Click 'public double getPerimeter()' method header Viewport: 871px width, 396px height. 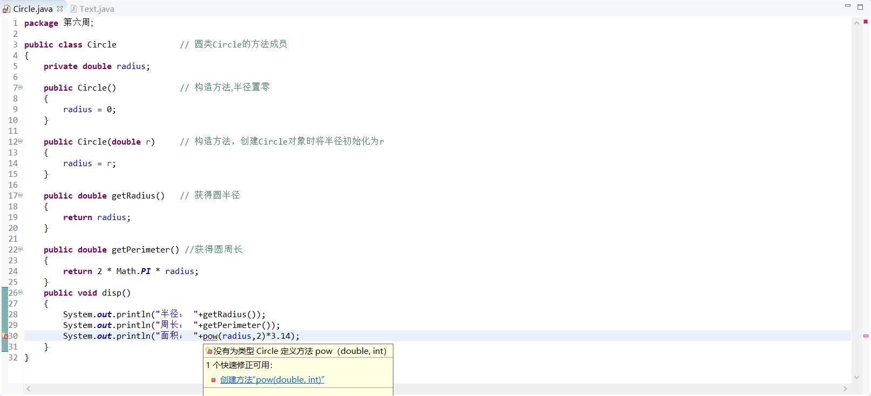[111, 250]
